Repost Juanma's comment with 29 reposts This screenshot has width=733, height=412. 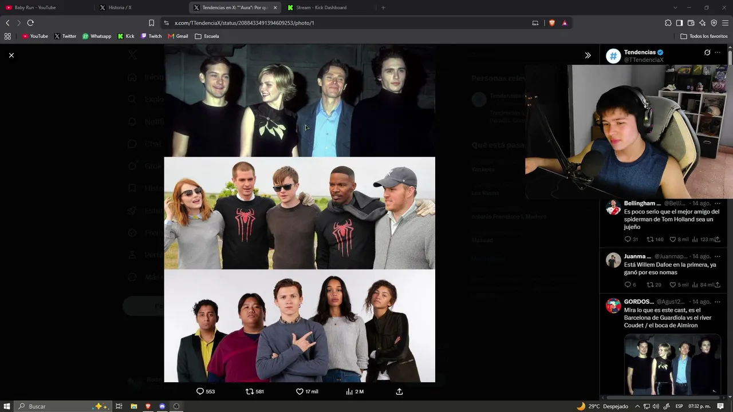click(653, 284)
